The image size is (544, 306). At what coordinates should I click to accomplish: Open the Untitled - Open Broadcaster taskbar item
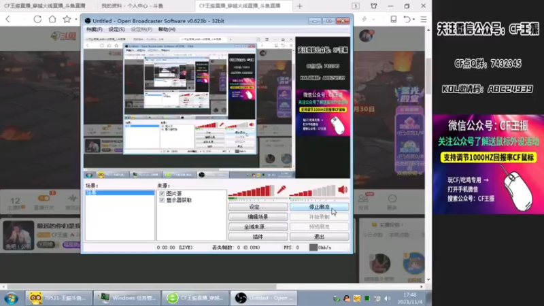pyautogui.click(x=264, y=298)
